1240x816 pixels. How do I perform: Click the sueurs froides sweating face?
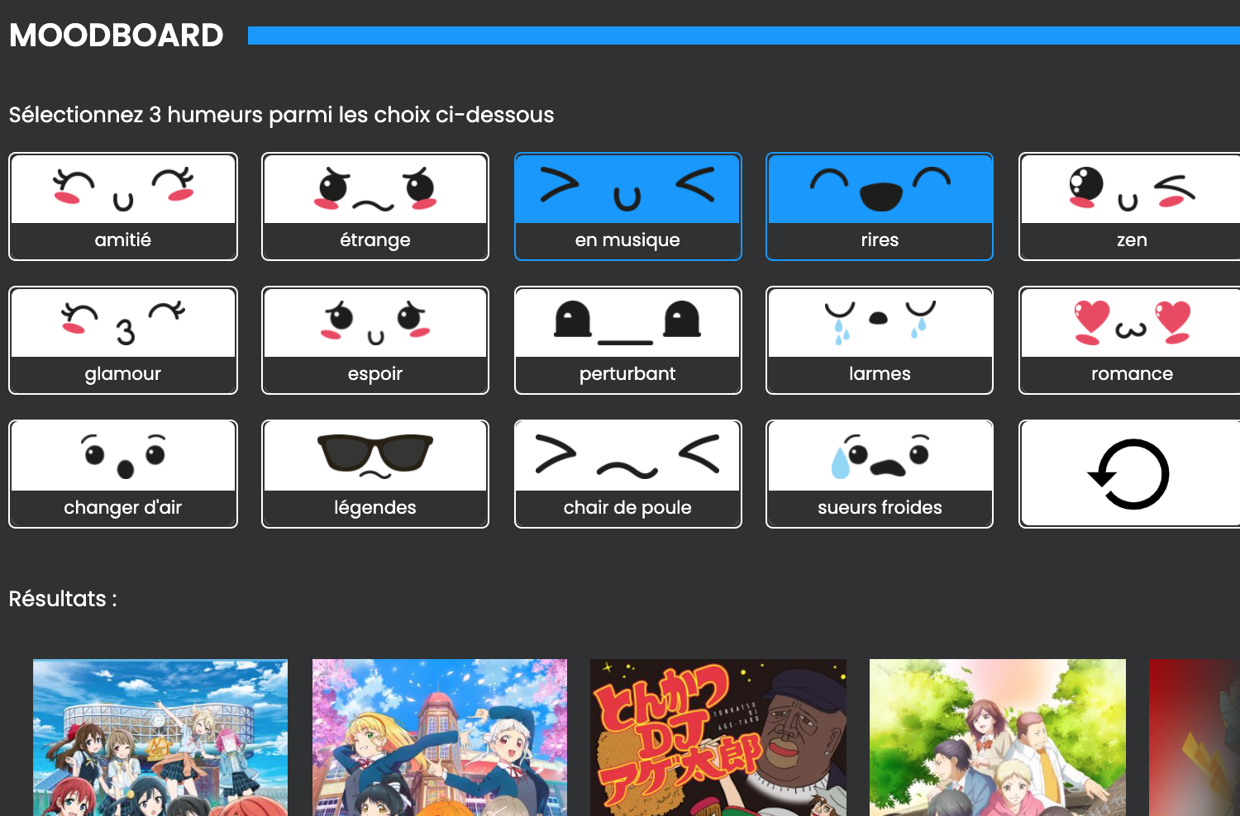coord(880,457)
